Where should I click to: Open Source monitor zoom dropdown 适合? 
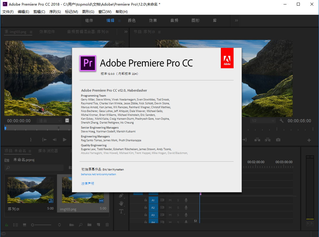50,121
